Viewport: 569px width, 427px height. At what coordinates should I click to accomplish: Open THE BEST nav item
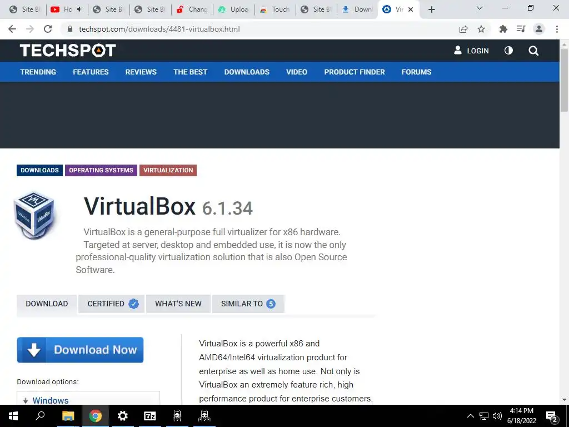pos(190,72)
